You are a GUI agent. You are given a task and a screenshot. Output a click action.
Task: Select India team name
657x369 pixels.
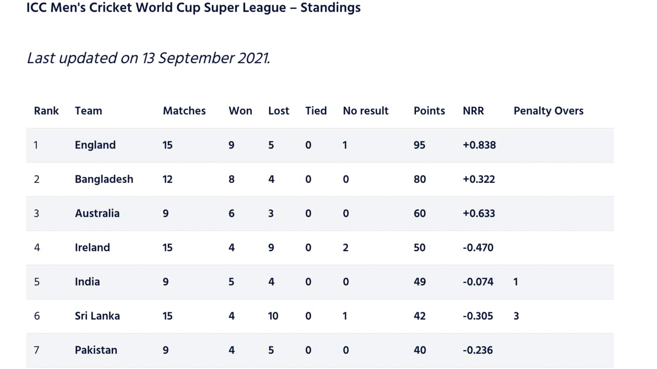[x=88, y=282]
